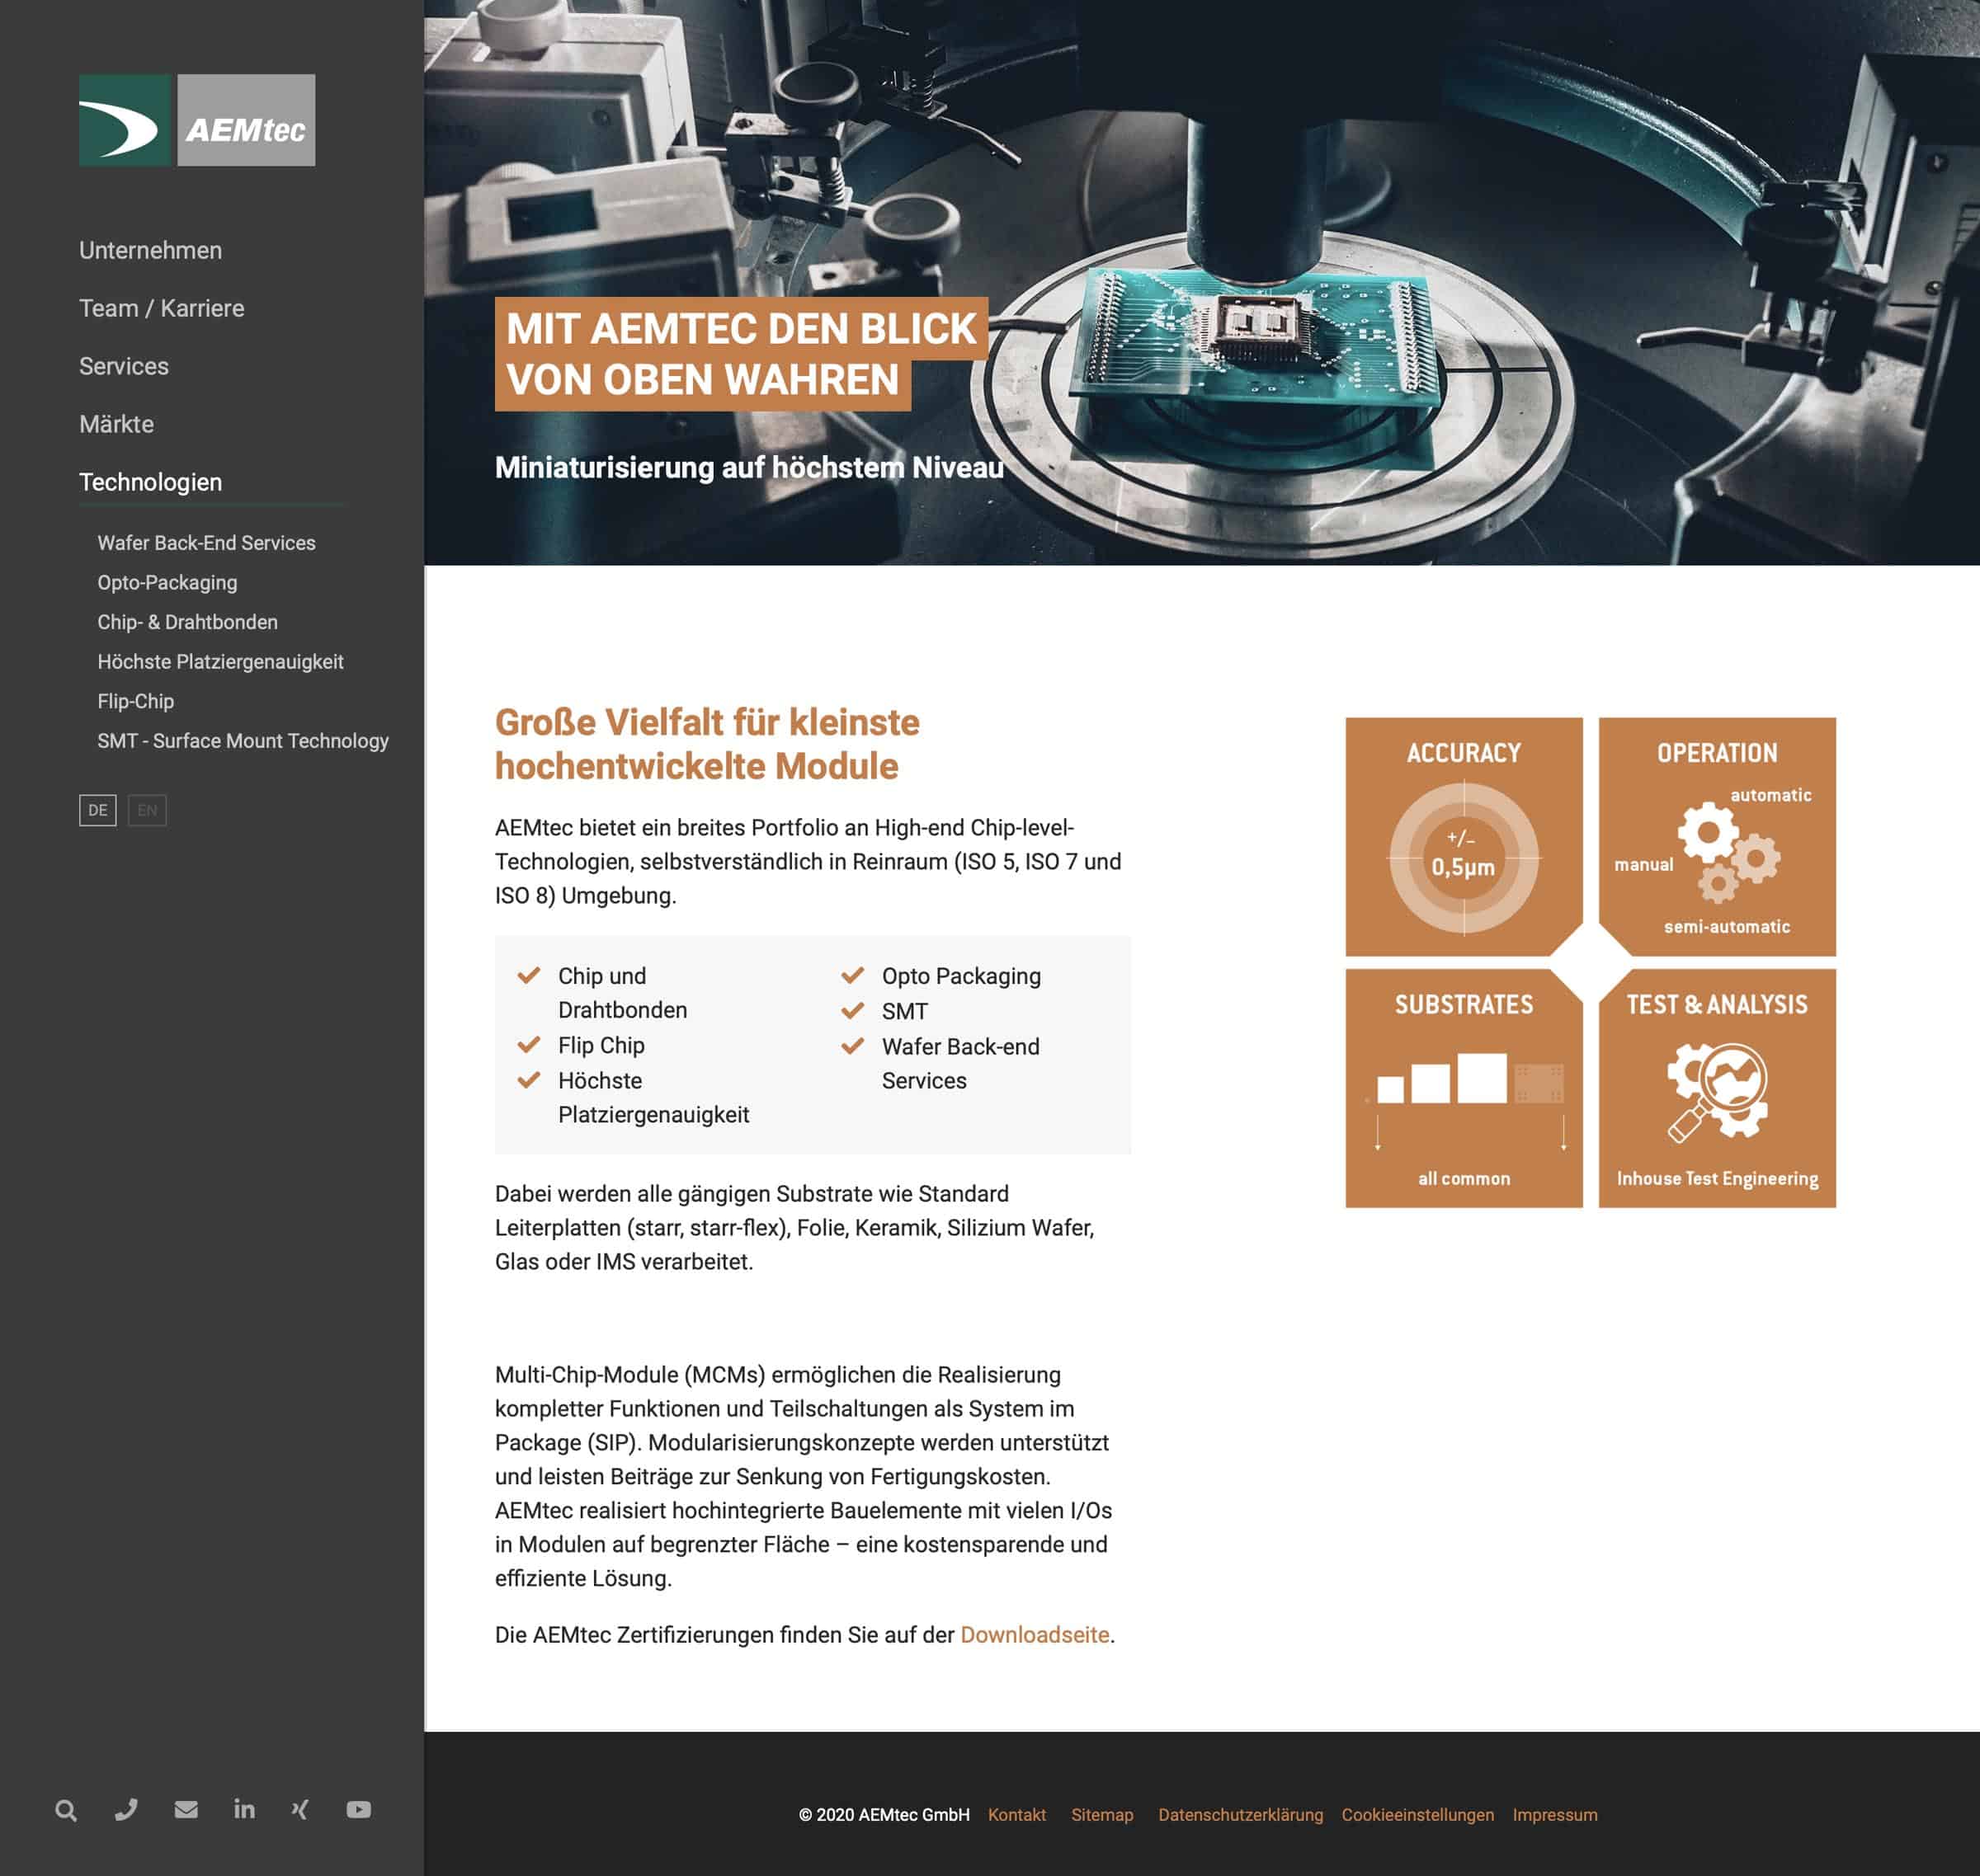Click 'SMT' entry in the checklist
The image size is (1980, 1876).
pos(904,1011)
